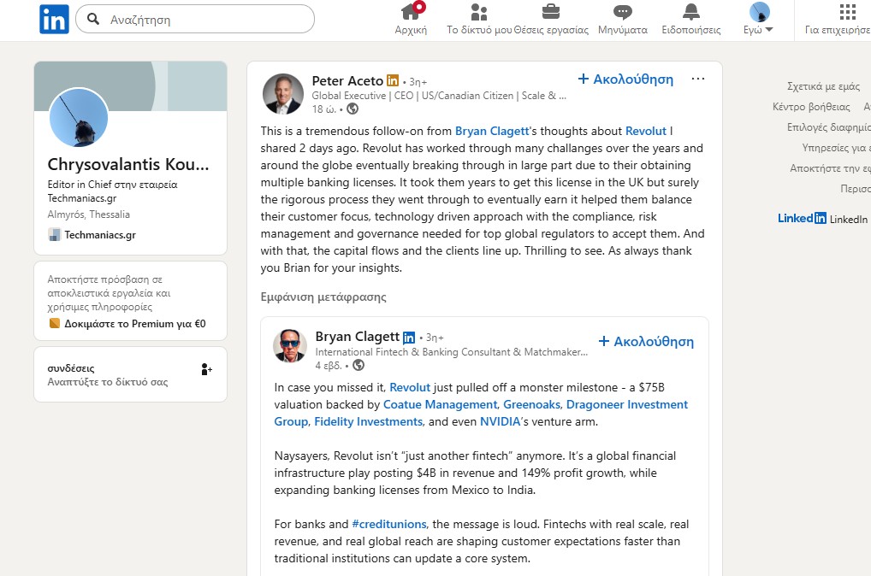Image resolution: width=871 pixels, height=576 pixels.
Task: Open Μηνύματα messaging icon
Action: pos(622,12)
